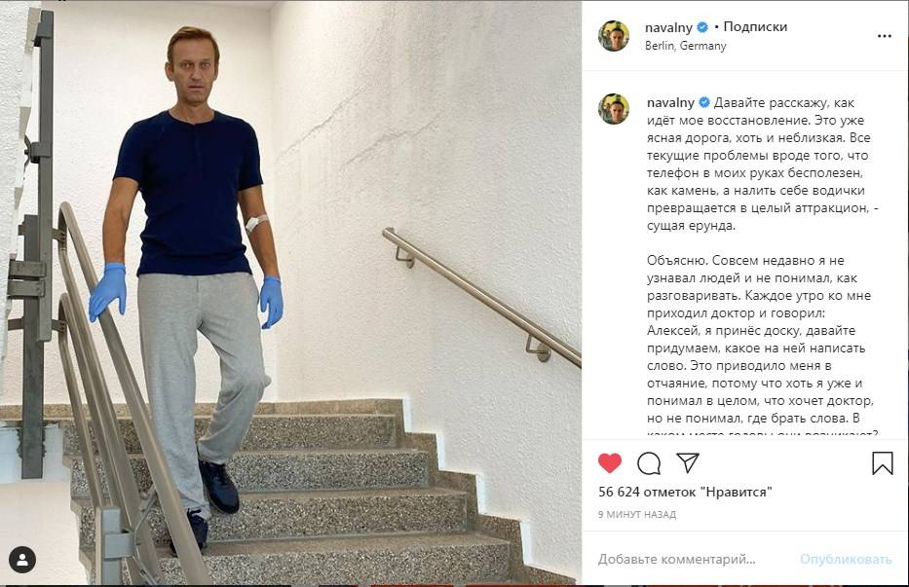The width and height of the screenshot is (909, 587).
Task: Click the verified badge in the caption
Action: 703,102
